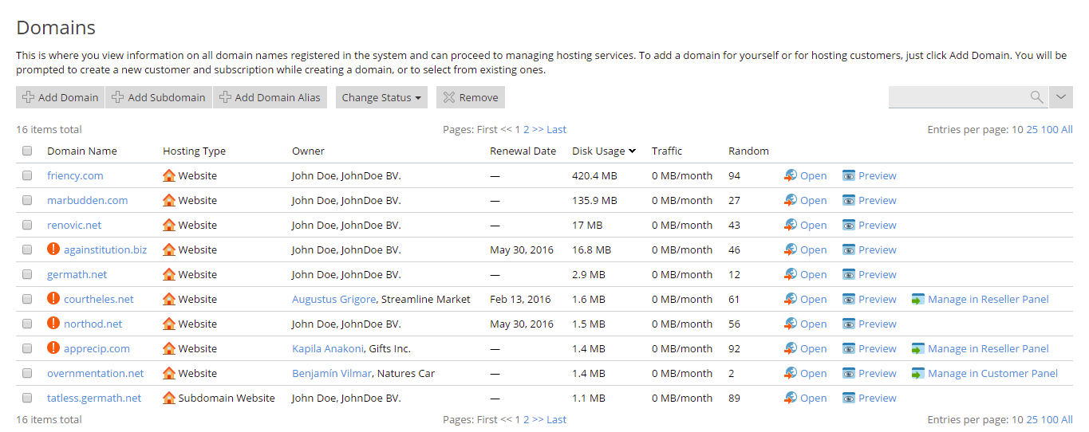Check the box for germath.net row
Image resolution: width=1089 pixels, height=432 pixels.
(27, 275)
